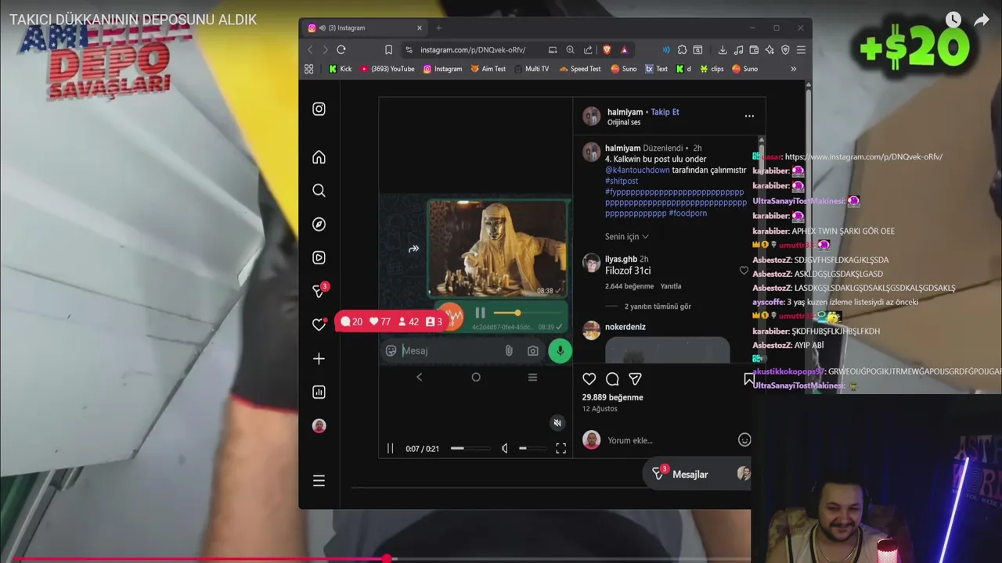This screenshot has width=1002, height=563.
Task: Enter fullscreen on the Instagram video
Action: coord(560,448)
